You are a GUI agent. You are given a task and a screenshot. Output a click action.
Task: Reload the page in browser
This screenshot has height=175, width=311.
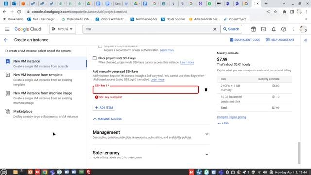pyautogui.click(x=19, y=12)
